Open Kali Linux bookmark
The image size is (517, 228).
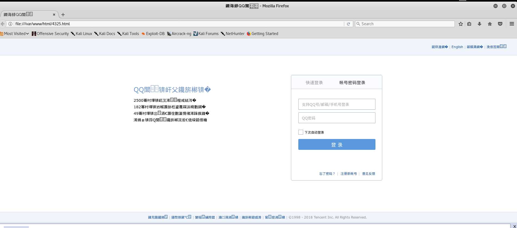coord(82,34)
